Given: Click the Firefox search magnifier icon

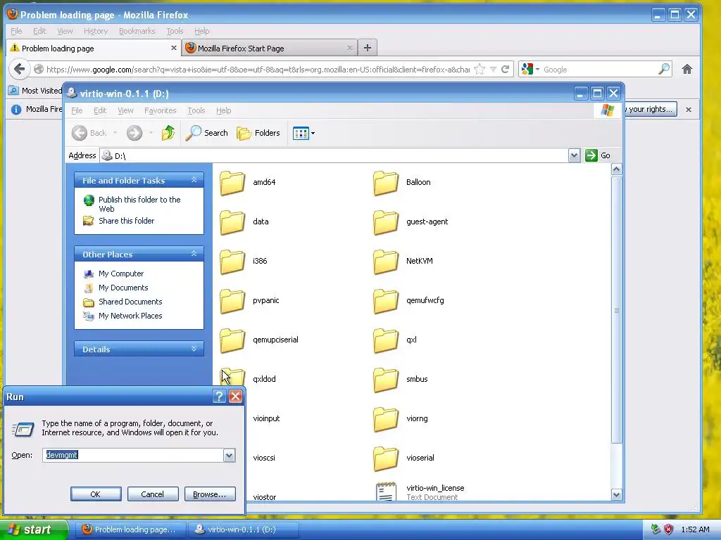Looking at the screenshot, I should [x=663, y=70].
